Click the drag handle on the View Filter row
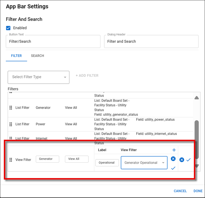205x198 pixels. (11, 160)
